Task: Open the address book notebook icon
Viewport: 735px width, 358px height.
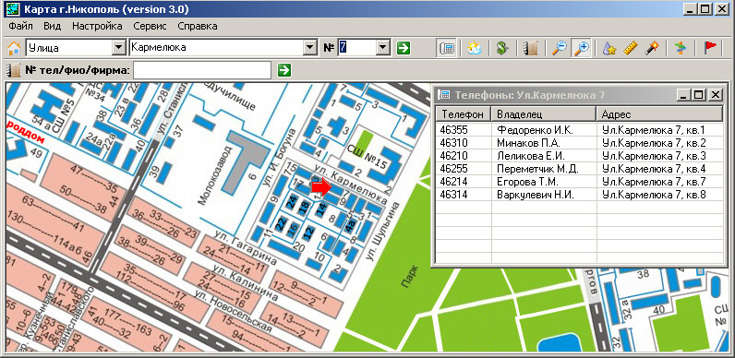Action: [531, 48]
